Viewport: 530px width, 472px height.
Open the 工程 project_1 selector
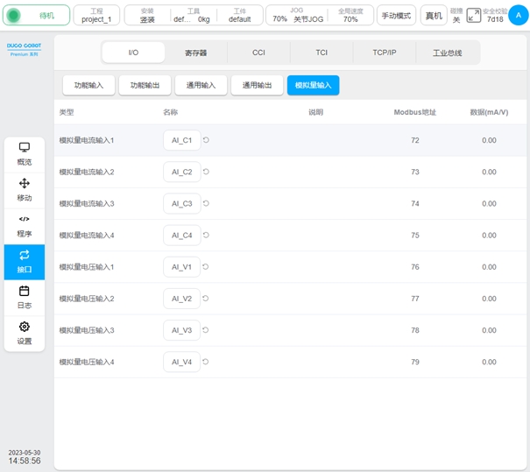(96, 15)
